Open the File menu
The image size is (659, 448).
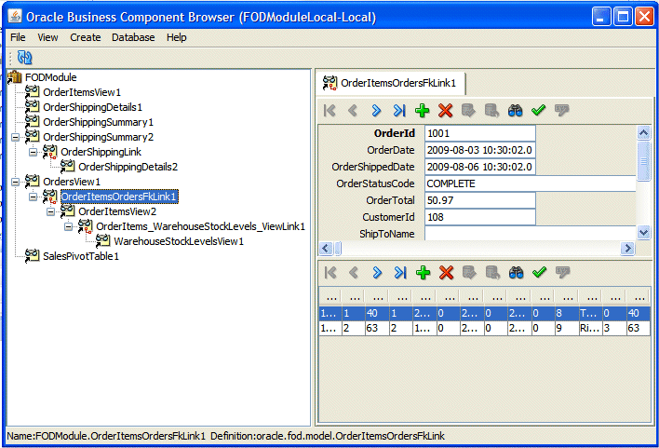point(18,37)
